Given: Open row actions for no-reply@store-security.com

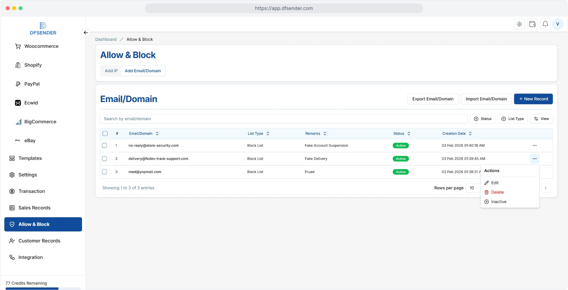Looking at the screenshot, I should click(534, 146).
